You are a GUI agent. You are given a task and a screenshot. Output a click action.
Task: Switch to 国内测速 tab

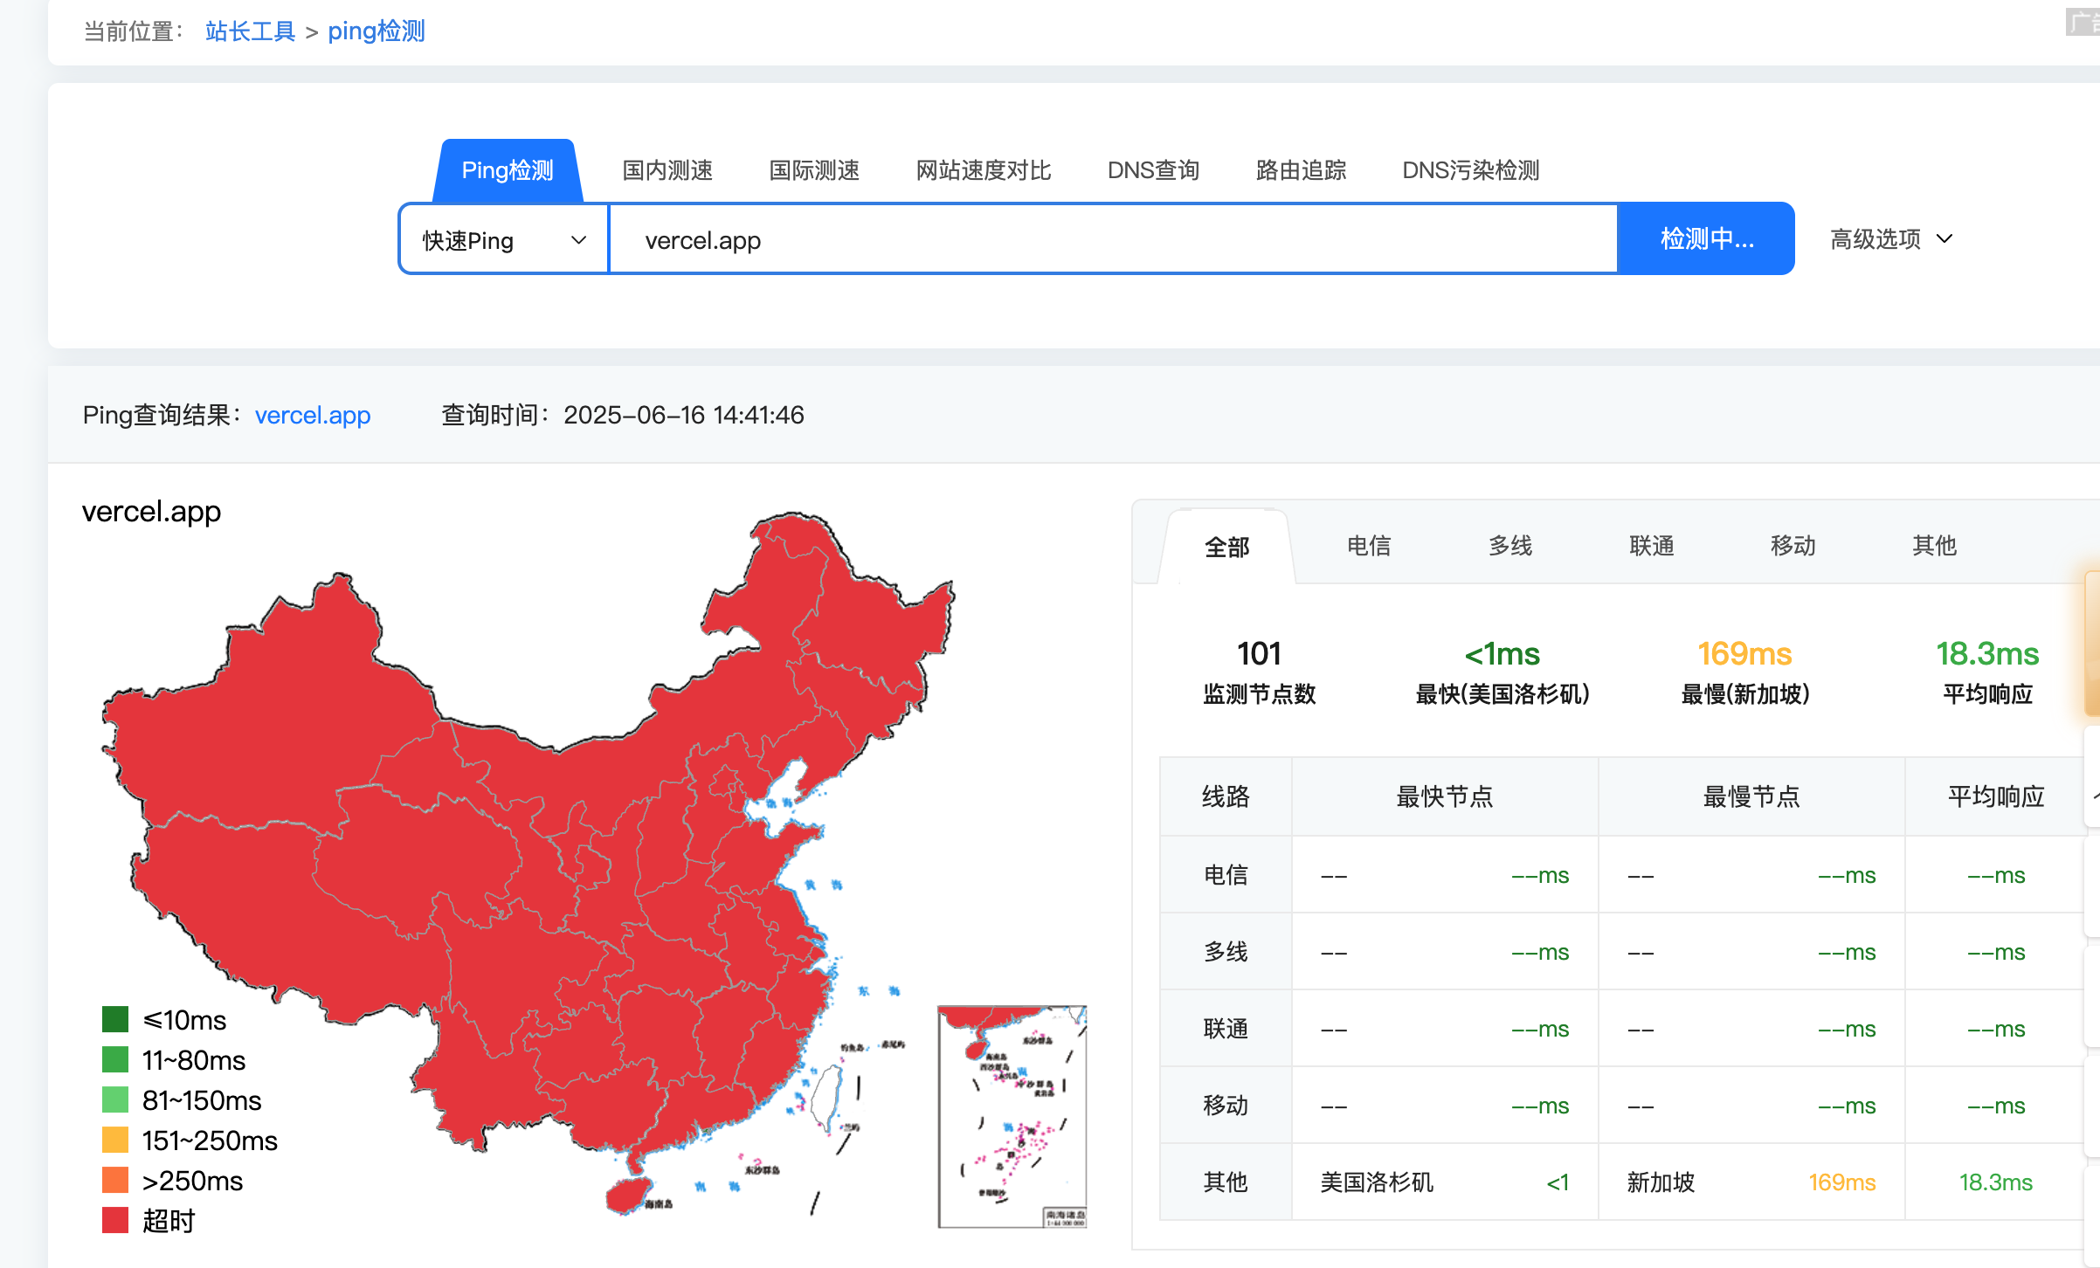tap(667, 170)
